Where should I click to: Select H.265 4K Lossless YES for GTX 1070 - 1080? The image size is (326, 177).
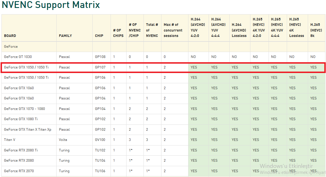(292, 109)
